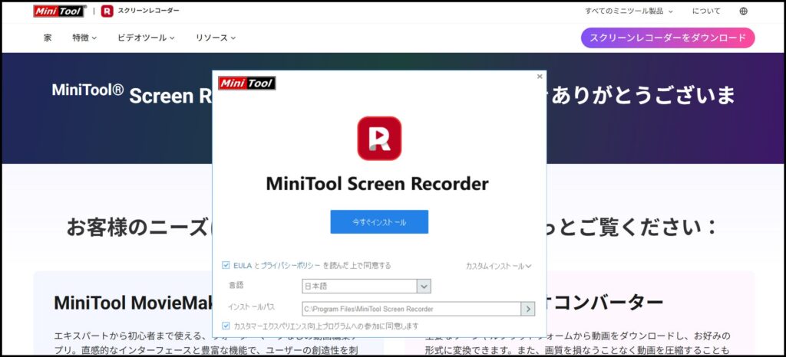The width and height of the screenshot is (786, 357).
Task: Click the 今すぐインストール button
Action: point(379,222)
